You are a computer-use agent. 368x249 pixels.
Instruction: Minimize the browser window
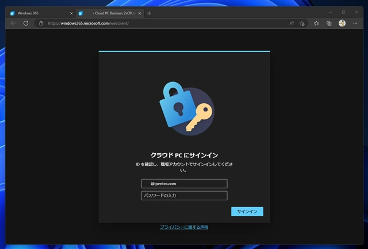[330, 12]
